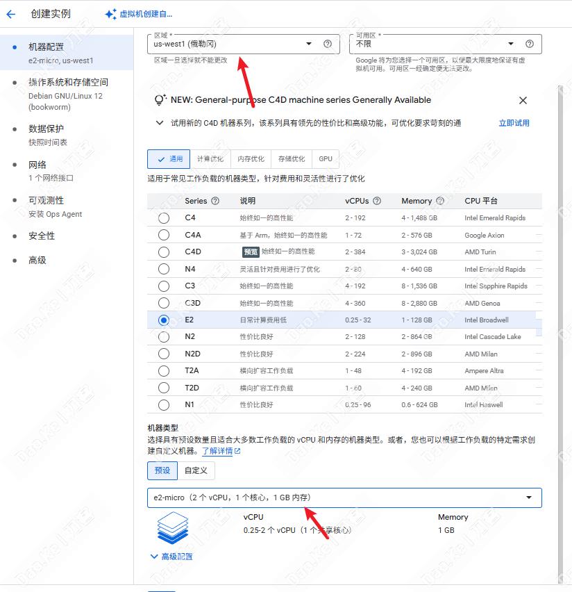Click the 虚拟机创建自 button

coord(139,15)
